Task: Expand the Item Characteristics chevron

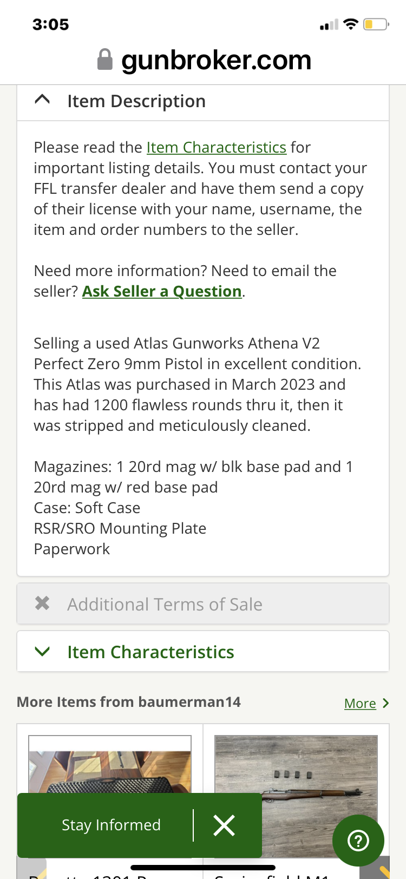Action: (42, 651)
